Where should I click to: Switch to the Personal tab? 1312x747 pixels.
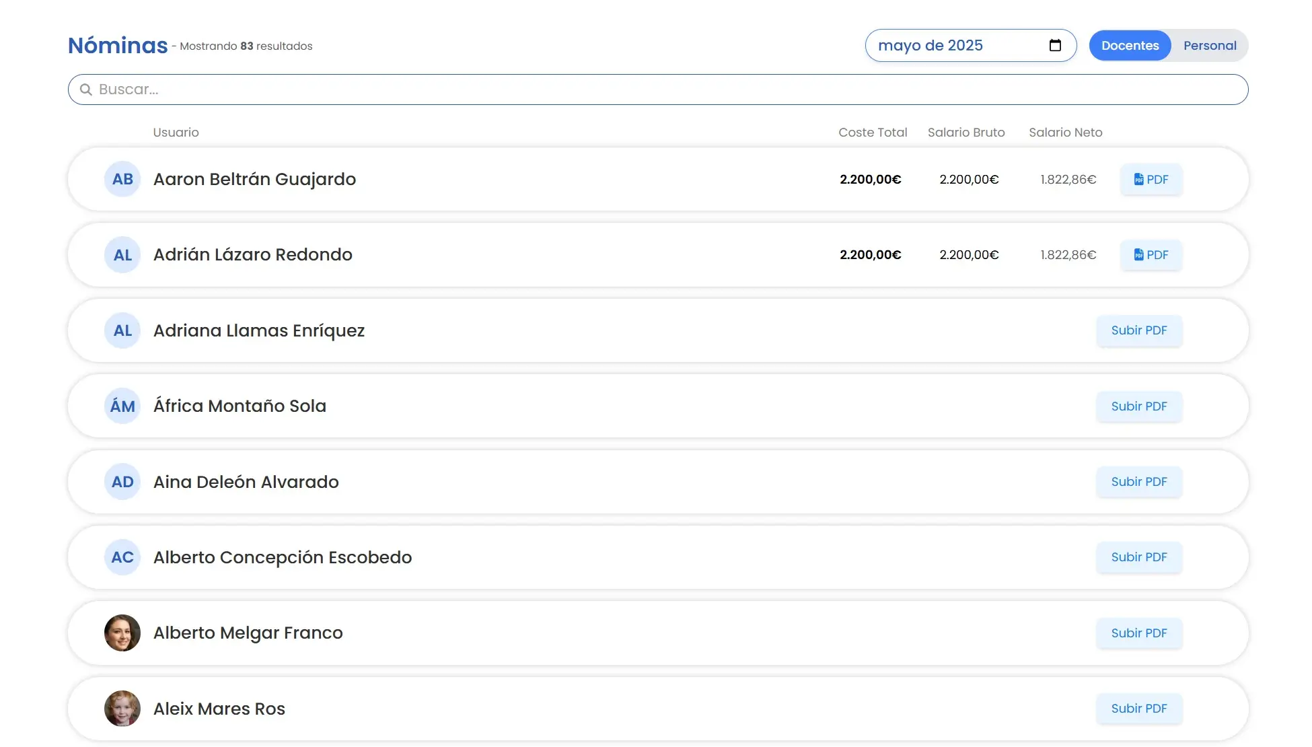(x=1209, y=45)
